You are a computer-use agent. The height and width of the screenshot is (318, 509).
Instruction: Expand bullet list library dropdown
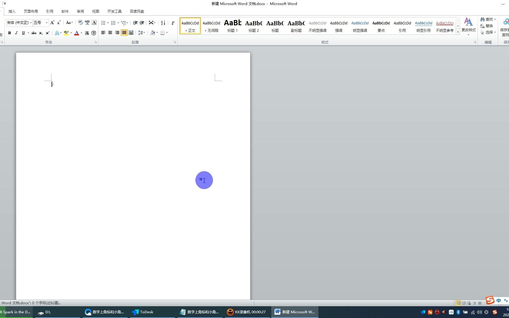click(x=108, y=23)
